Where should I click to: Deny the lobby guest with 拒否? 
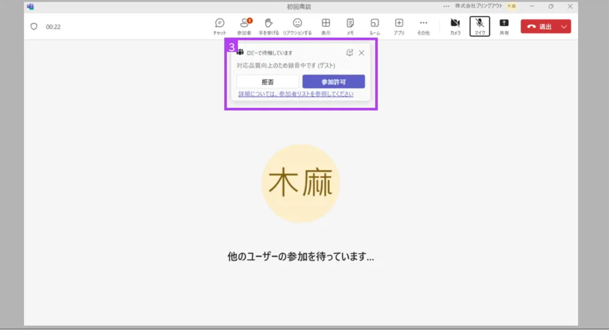[267, 82]
